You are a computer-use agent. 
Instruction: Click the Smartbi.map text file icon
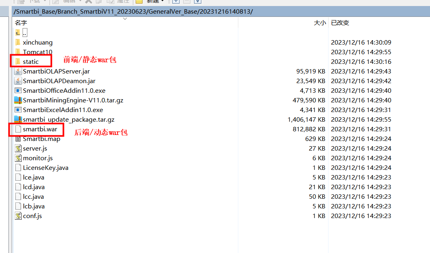click(18, 139)
